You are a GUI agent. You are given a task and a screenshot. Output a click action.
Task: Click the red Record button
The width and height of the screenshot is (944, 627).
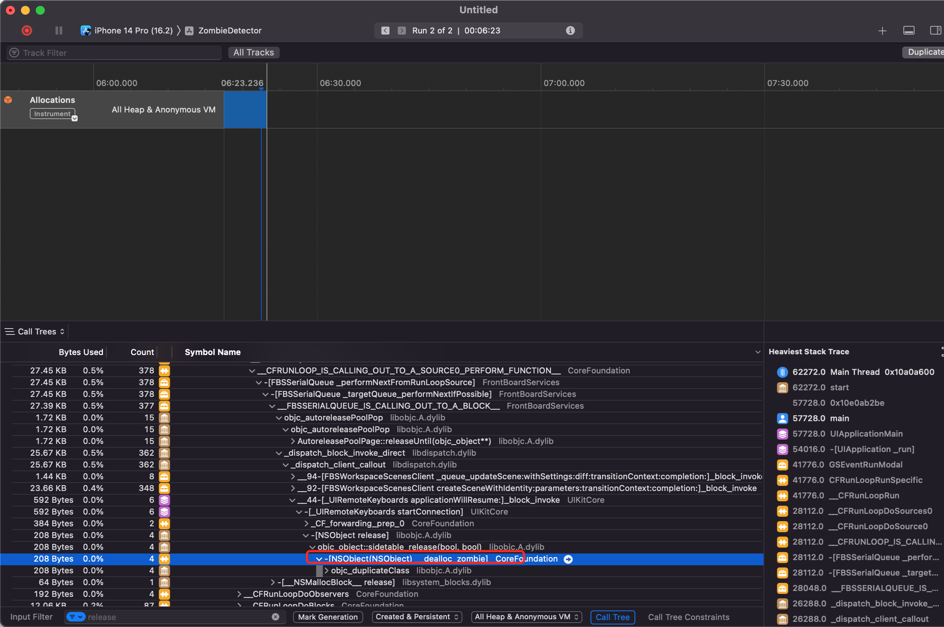(x=27, y=31)
